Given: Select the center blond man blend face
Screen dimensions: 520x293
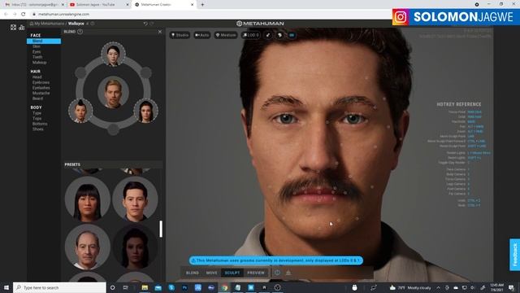Looking at the screenshot, I should (x=113, y=92).
